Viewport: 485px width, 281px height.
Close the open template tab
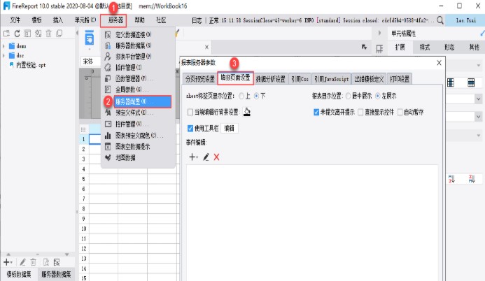click(206, 47)
